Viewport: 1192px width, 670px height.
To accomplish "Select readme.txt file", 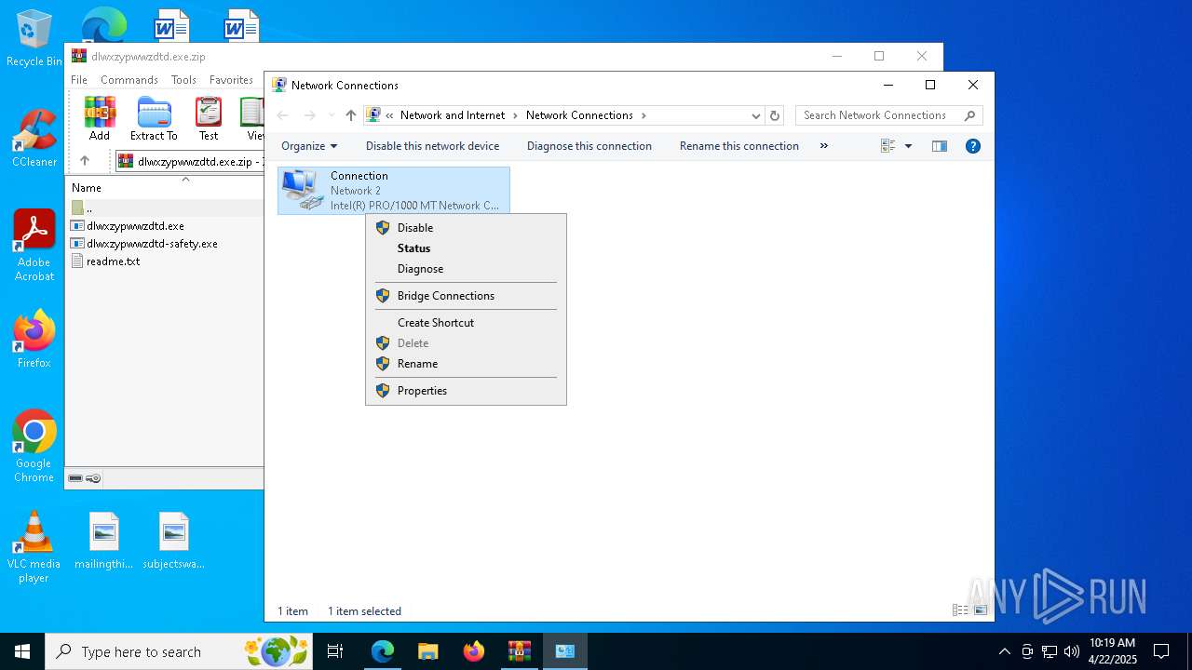I will click(113, 261).
